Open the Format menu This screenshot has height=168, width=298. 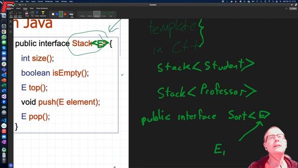tap(41, 1)
